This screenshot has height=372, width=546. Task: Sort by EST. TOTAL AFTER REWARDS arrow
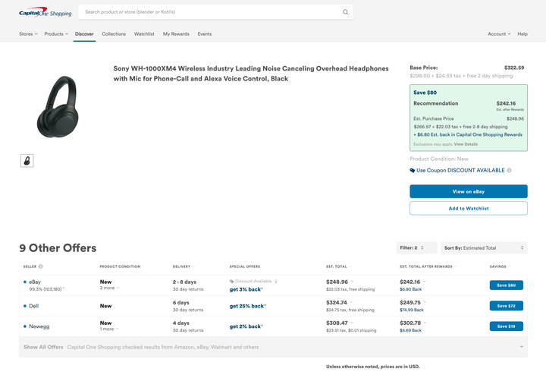(x=456, y=266)
